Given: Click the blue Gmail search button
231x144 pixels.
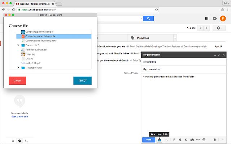Looking at the screenshot, I should point(148,18).
